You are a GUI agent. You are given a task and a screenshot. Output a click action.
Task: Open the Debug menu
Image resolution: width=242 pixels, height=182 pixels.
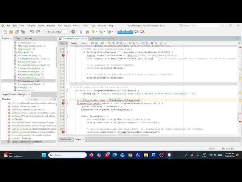(67, 25)
